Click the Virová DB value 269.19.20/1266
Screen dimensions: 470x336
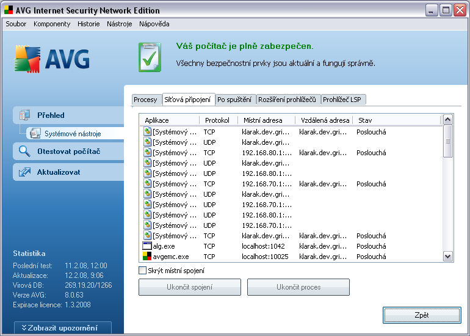click(x=89, y=285)
